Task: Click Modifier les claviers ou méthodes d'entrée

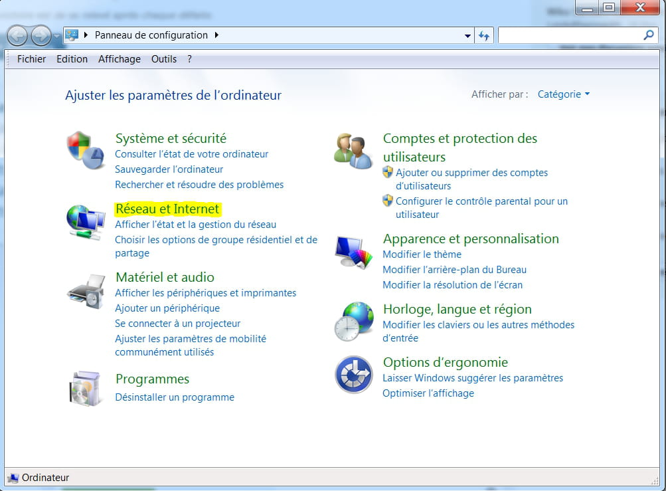Action: (478, 331)
